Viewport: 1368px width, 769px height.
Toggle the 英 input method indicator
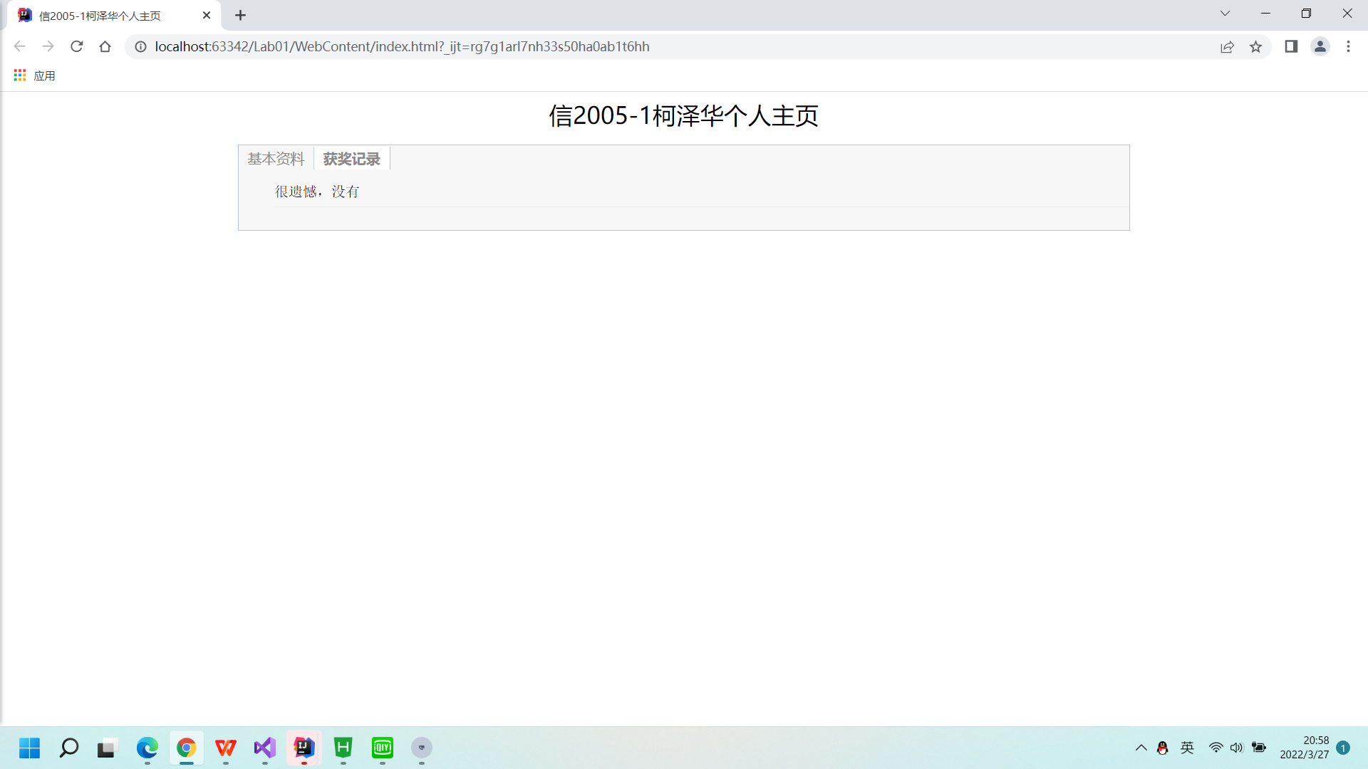coord(1187,748)
